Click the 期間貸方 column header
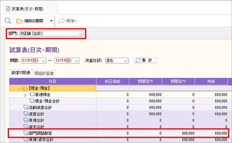 pos(178,82)
